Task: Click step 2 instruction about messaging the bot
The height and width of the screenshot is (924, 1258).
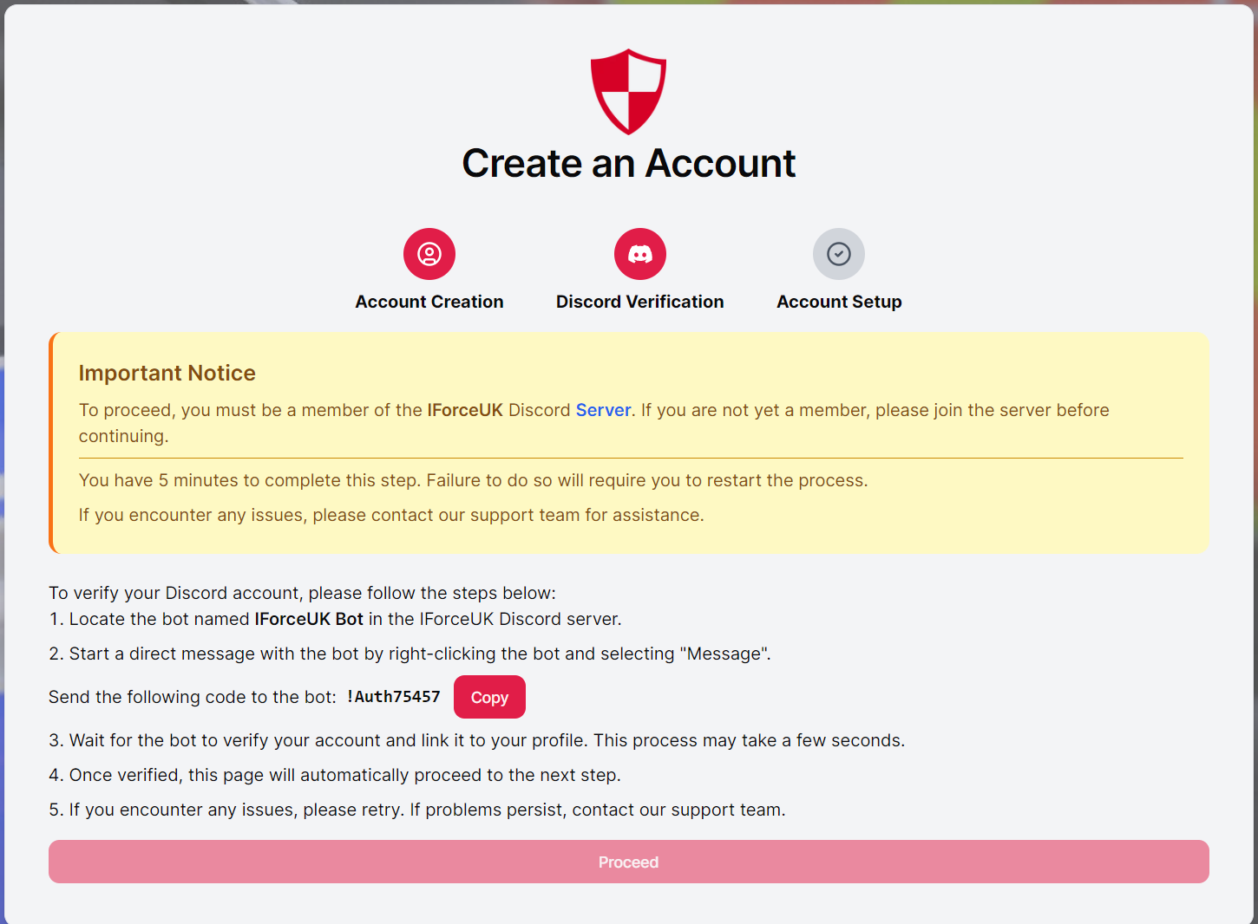Action: point(410,654)
